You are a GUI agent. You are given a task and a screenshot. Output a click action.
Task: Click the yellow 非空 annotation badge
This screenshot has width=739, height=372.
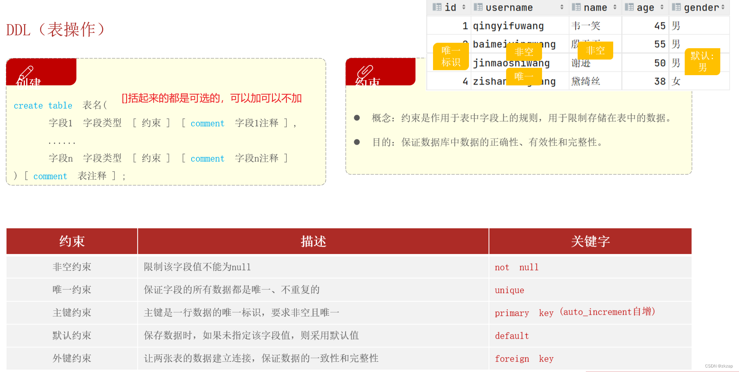click(x=524, y=52)
